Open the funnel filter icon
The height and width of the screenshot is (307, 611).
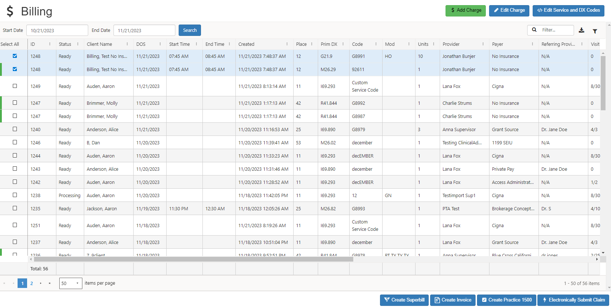(x=595, y=31)
